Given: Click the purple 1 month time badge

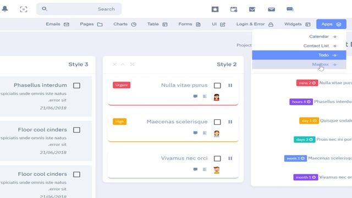Looking at the screenshot, I should (306, 177).
